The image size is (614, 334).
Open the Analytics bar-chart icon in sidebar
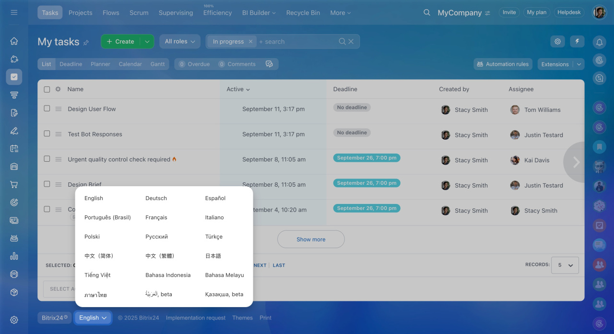click(14, 256)
